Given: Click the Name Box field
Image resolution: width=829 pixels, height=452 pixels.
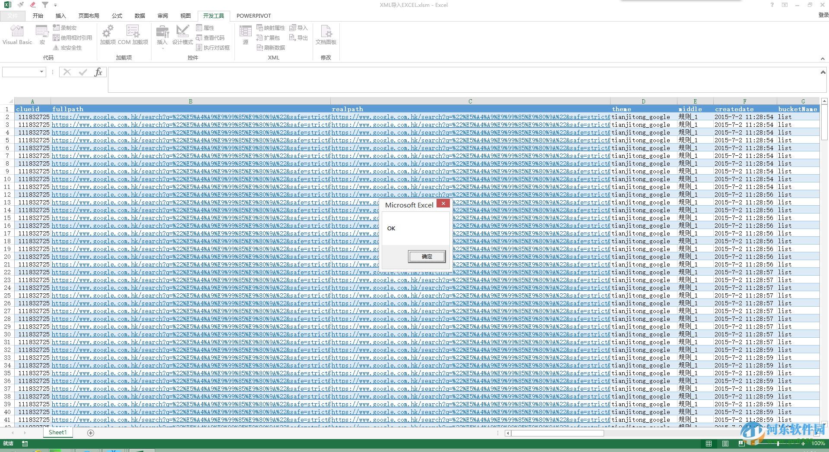Looking at the screenshot, I should (21, 72).
